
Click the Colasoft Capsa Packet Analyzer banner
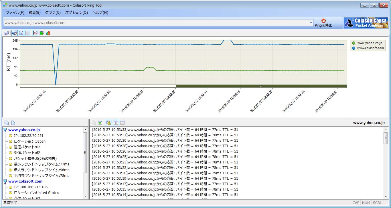click(366, 23)
